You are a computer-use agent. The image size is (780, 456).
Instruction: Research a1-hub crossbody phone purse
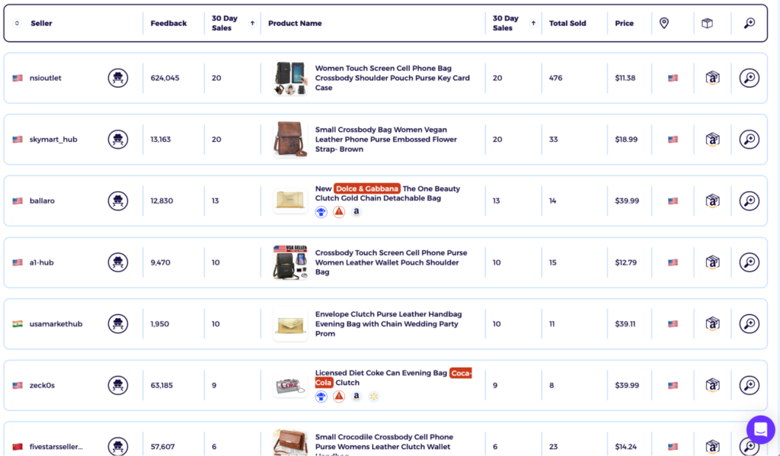point(750,262)
